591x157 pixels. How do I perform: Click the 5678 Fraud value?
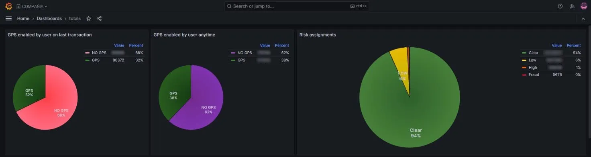557,74
